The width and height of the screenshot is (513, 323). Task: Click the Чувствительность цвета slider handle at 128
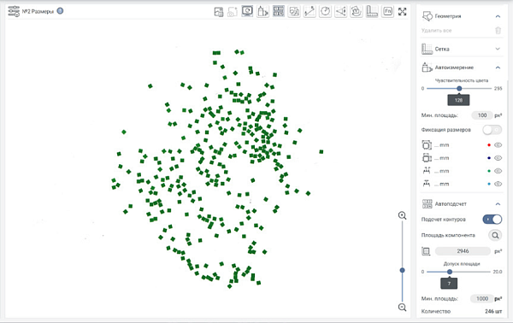point(459,88)
